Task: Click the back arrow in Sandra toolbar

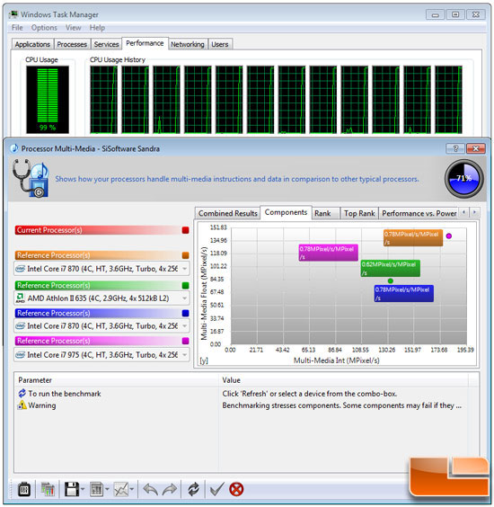Action: pos(150,489)
